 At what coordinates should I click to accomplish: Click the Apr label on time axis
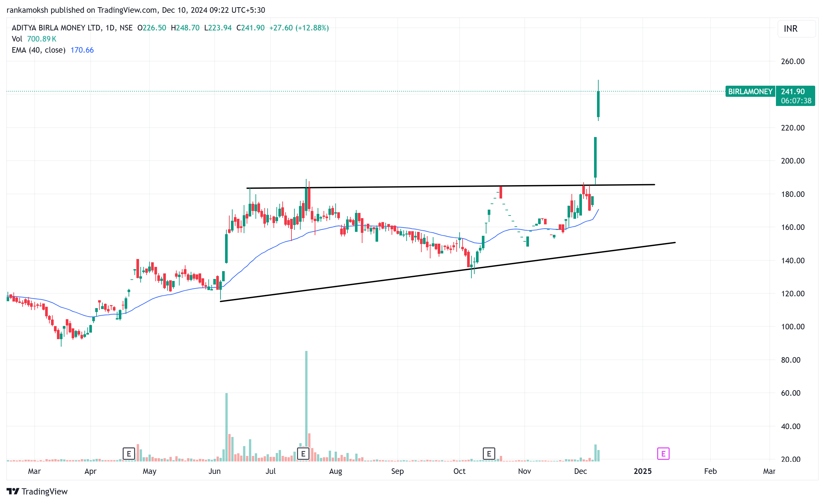tap(90, 471)
